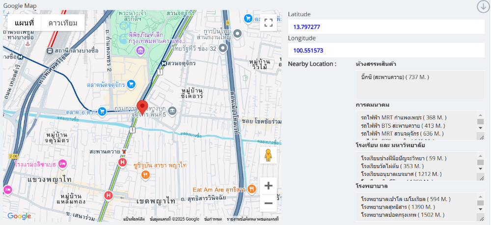Click the download arrow circle icon
Image resolution: width=491 pixels, height=225 pixels.
pos(483,6)
